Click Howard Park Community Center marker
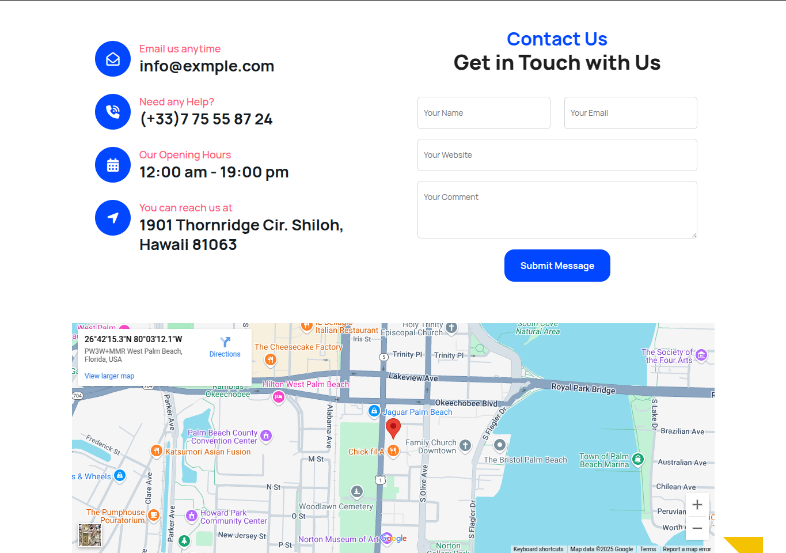Viewport: 786px width, 553px height. (x=192, y=516)
